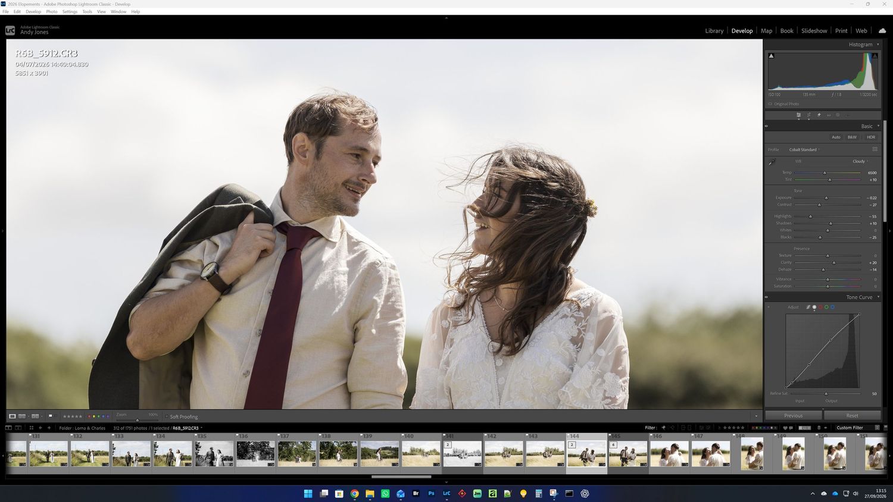Collapse the Basic panel
The image size is (893, 502).
[878, 126]
